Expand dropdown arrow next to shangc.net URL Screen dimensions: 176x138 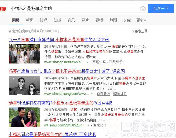[88, 62]
